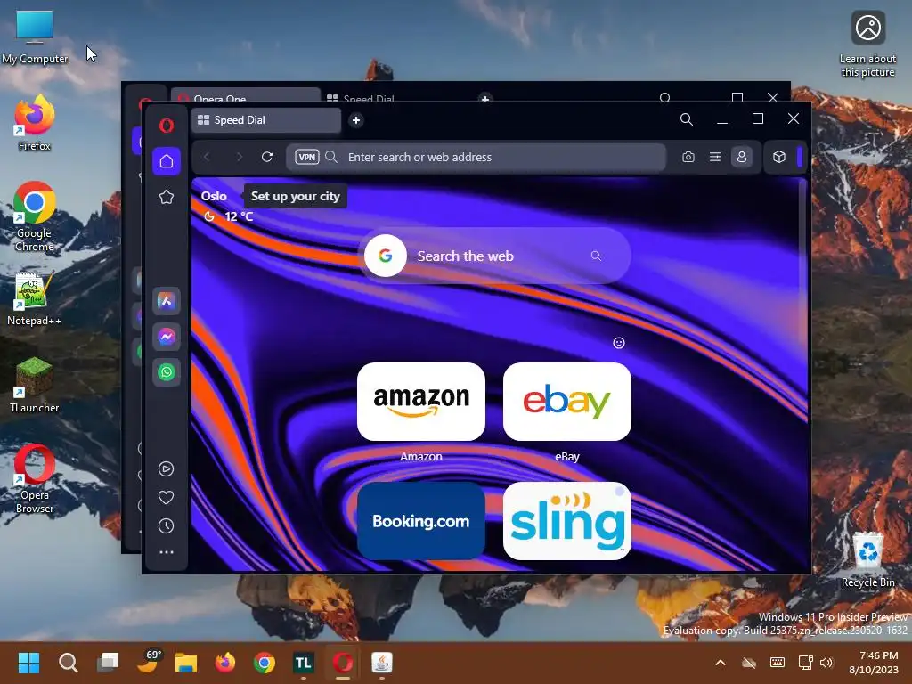Open Firefox from the taskbar
The image size is (912, 684).
[x=225, y=663]
